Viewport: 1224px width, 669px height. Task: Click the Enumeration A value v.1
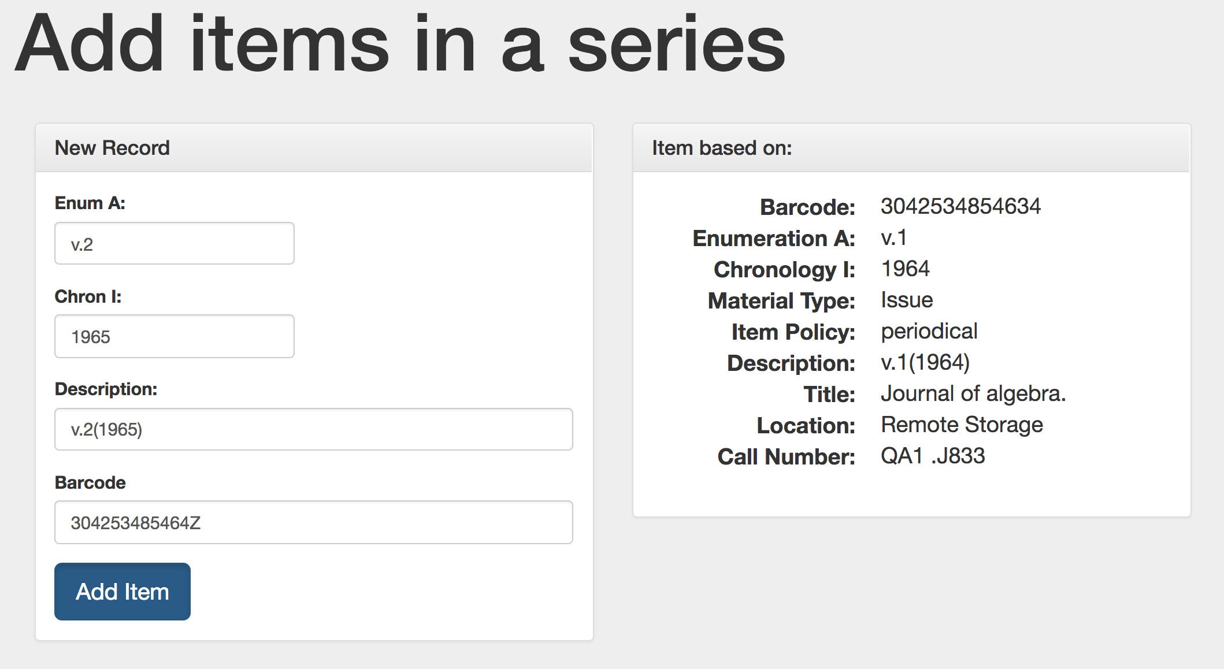click(893, 237)
